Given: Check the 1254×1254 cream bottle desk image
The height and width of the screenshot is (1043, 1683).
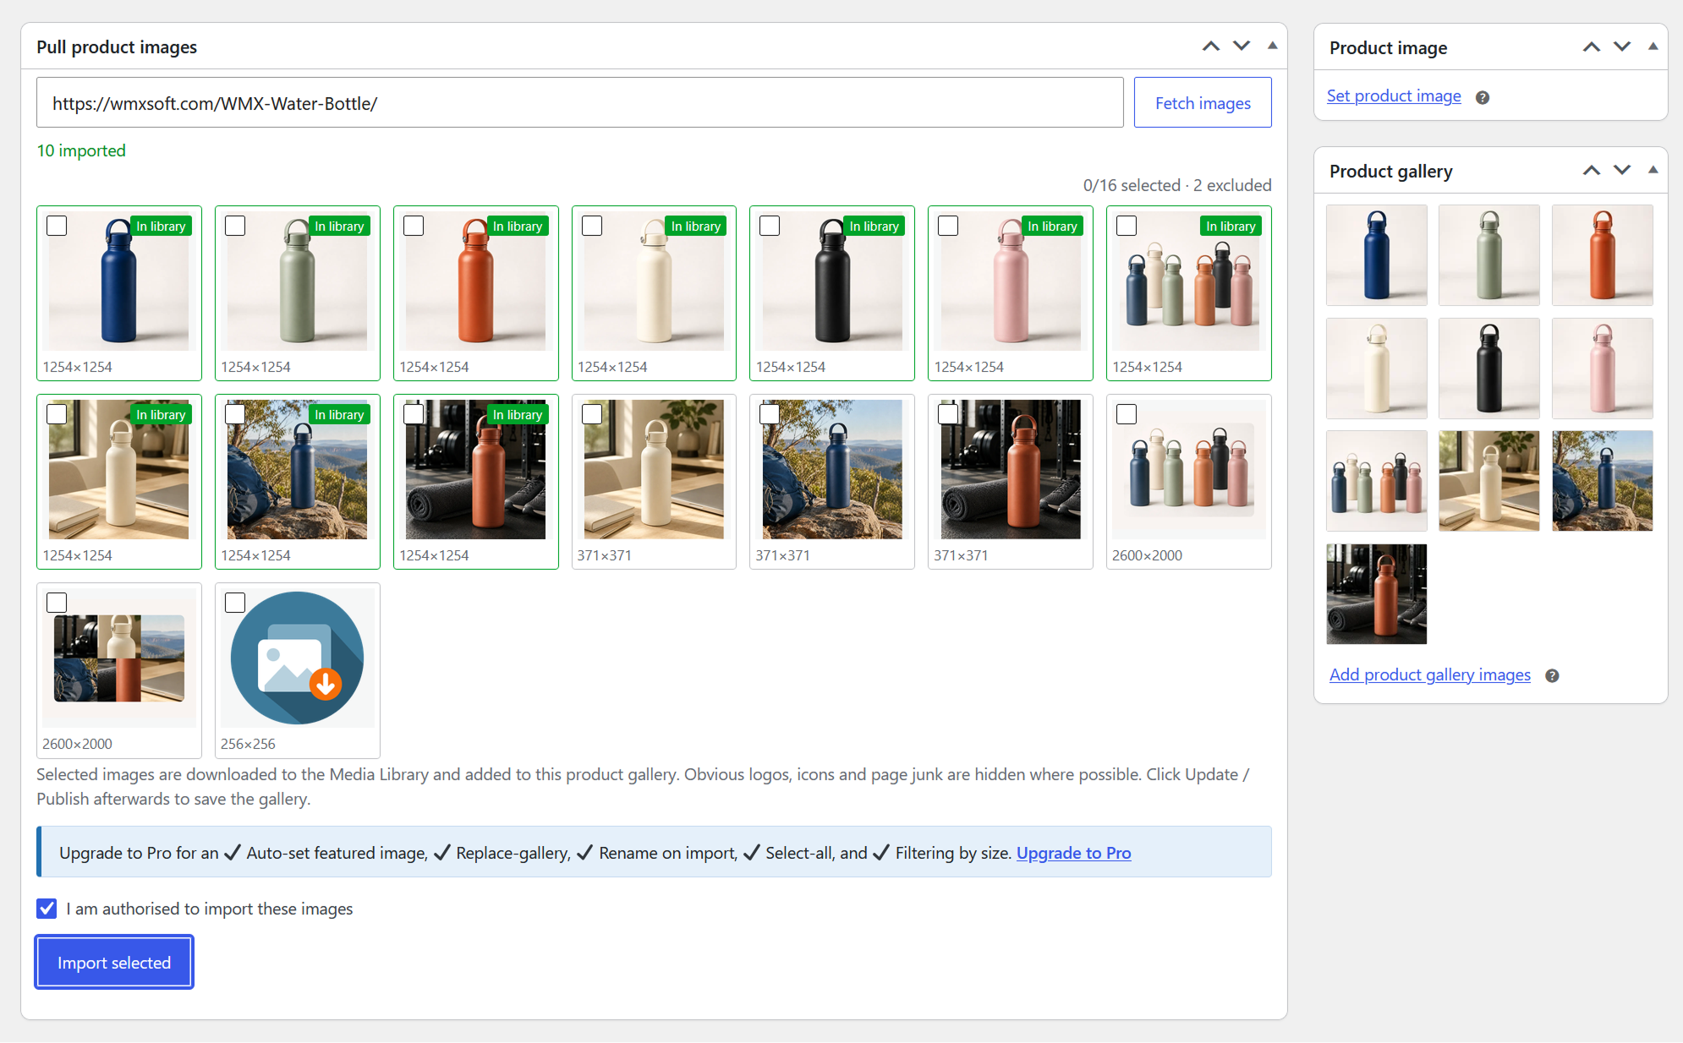Looking at the screenshot, I should point(57,414).
